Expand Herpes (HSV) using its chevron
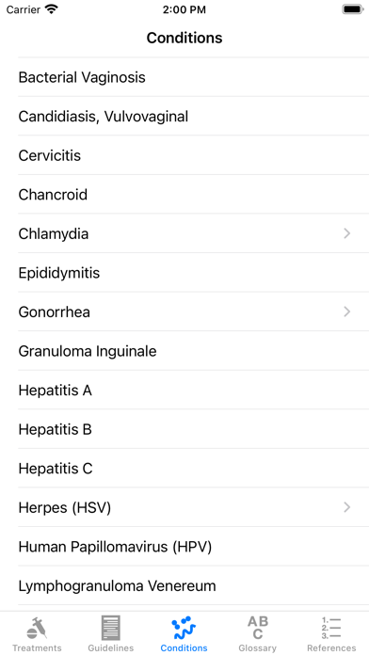 346,507
